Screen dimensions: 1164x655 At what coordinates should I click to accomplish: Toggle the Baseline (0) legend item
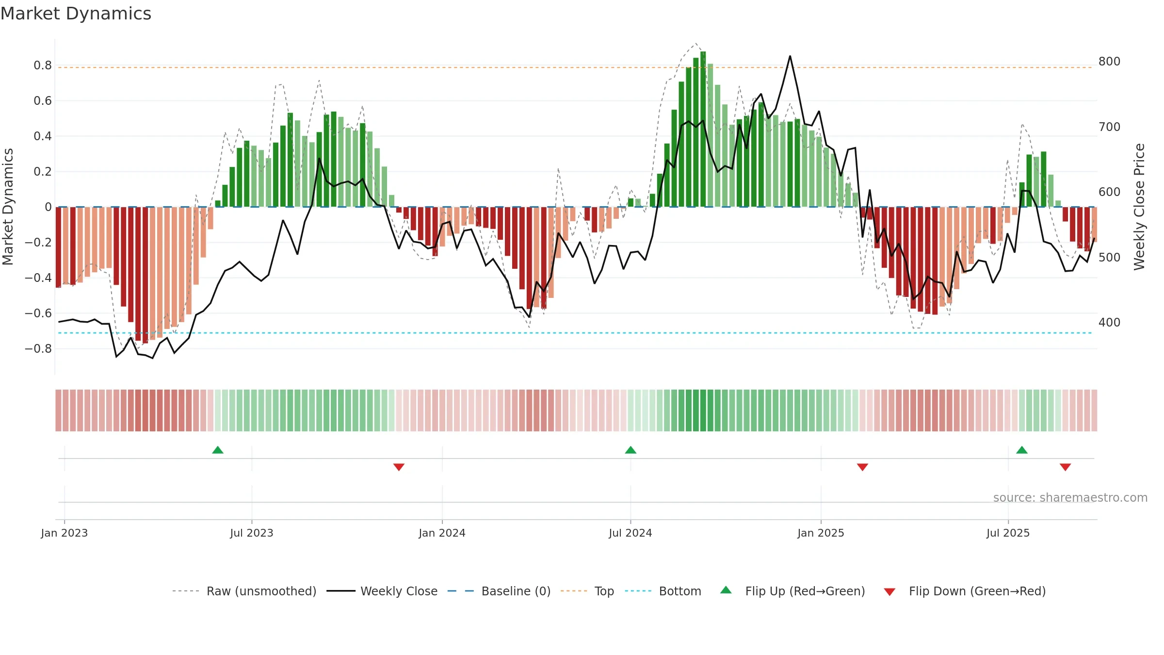pos(499,591)
